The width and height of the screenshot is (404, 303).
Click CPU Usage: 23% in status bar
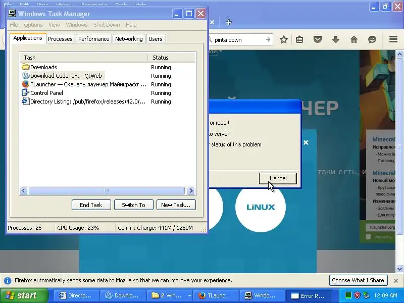[78, 228]
